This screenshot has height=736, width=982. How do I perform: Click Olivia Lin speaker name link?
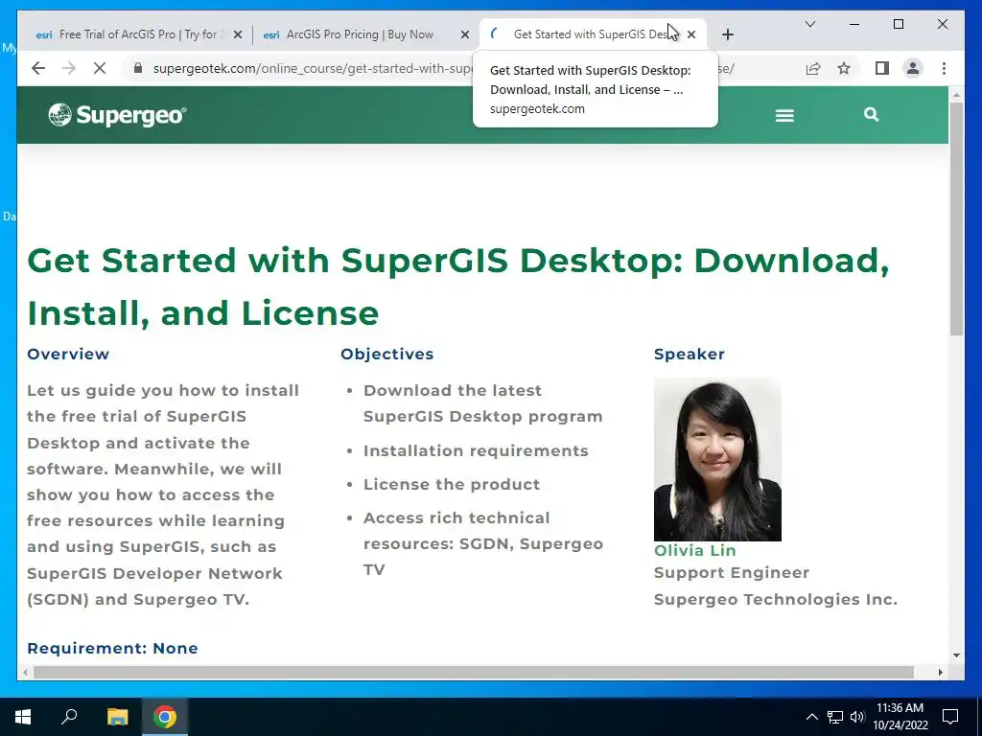(694, 551)
